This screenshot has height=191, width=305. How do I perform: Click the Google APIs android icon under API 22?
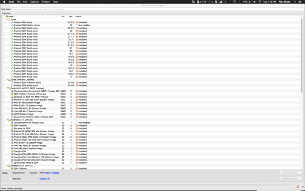(12, 151)
